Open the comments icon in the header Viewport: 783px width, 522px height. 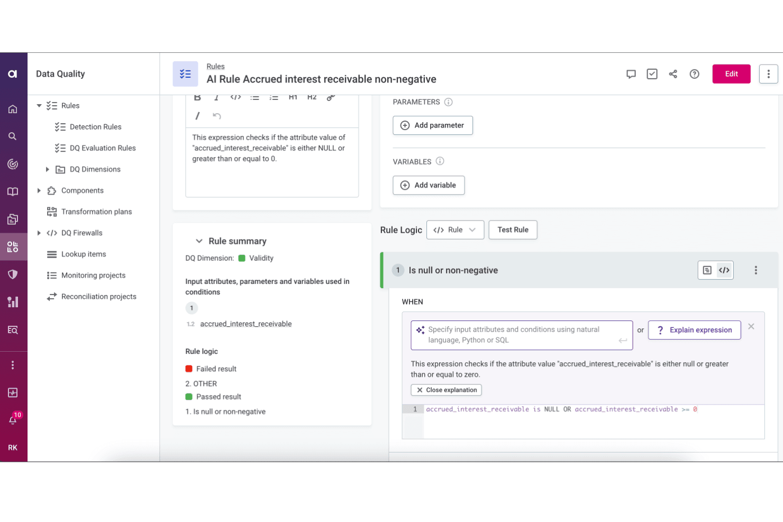pyautogui.click(x=631, y=74)
